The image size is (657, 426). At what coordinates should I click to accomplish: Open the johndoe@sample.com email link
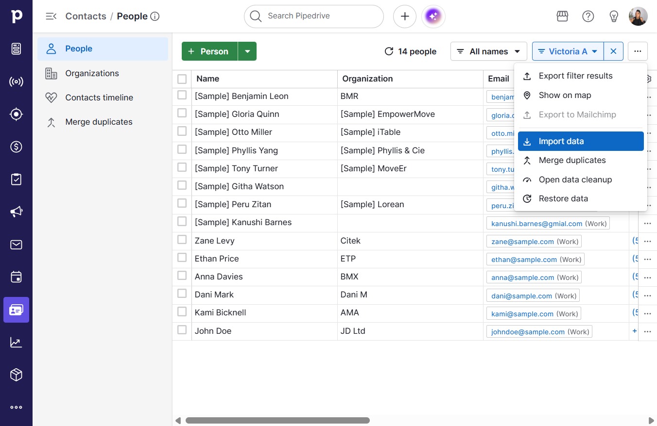(x=528, y=332)
